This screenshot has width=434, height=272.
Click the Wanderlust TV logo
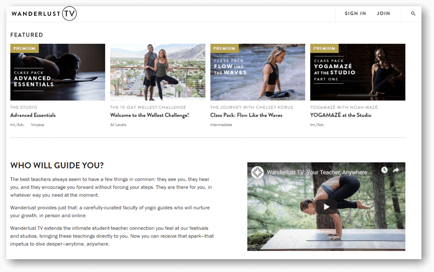44,14
